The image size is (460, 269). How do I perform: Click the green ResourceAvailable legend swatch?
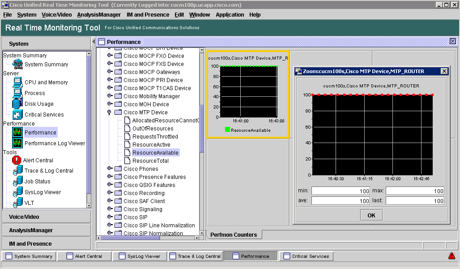(227, 130)
